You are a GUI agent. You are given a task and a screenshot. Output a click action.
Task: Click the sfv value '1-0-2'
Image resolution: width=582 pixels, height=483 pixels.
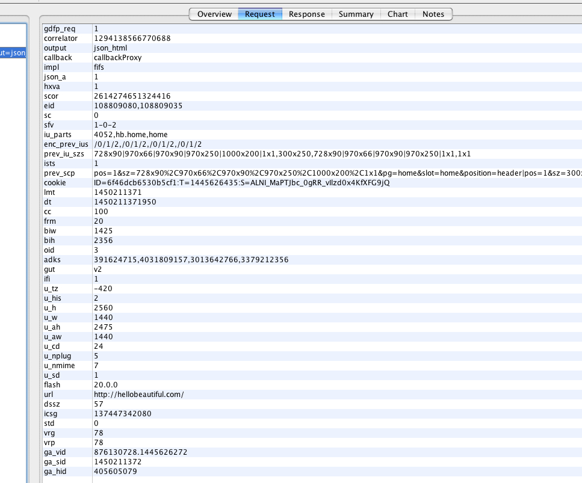tap(105, 125)
